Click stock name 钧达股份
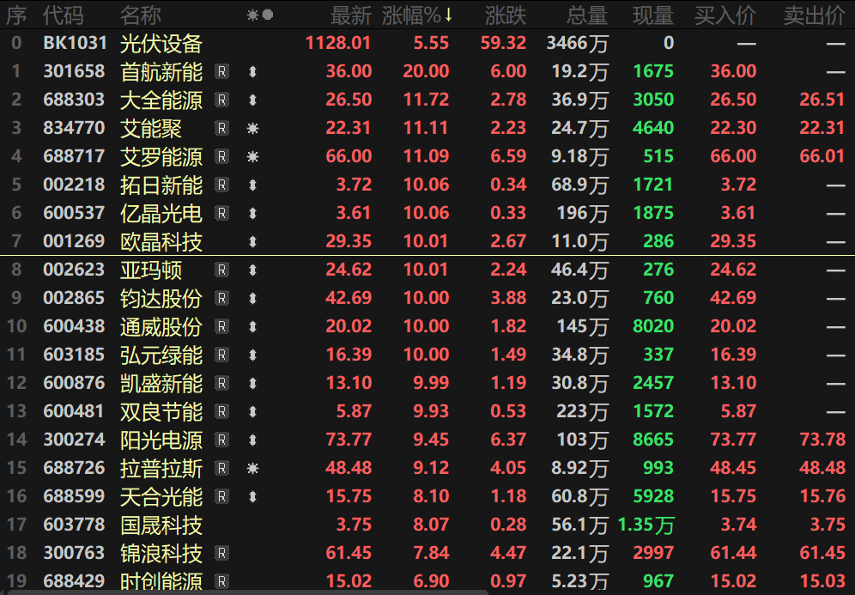 click(161, 298)
